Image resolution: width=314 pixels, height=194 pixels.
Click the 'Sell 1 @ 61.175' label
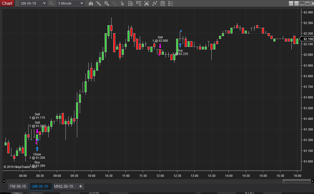coord(37,116)
